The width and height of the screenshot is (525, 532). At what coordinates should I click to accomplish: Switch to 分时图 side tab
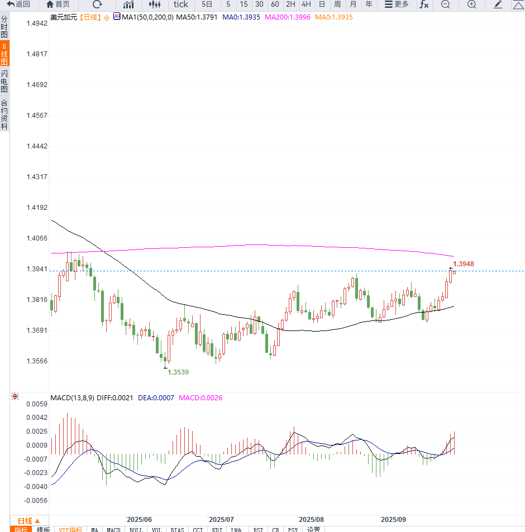[4, 27]
